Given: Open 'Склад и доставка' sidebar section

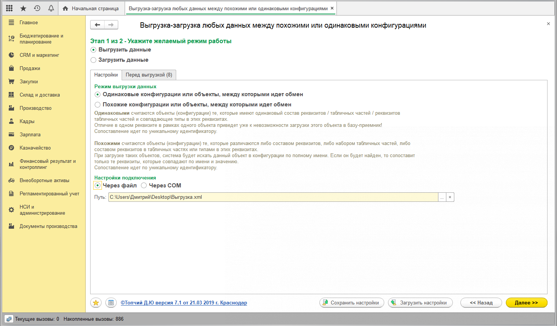Looking at the screenshot, I should tap(39, 95).
